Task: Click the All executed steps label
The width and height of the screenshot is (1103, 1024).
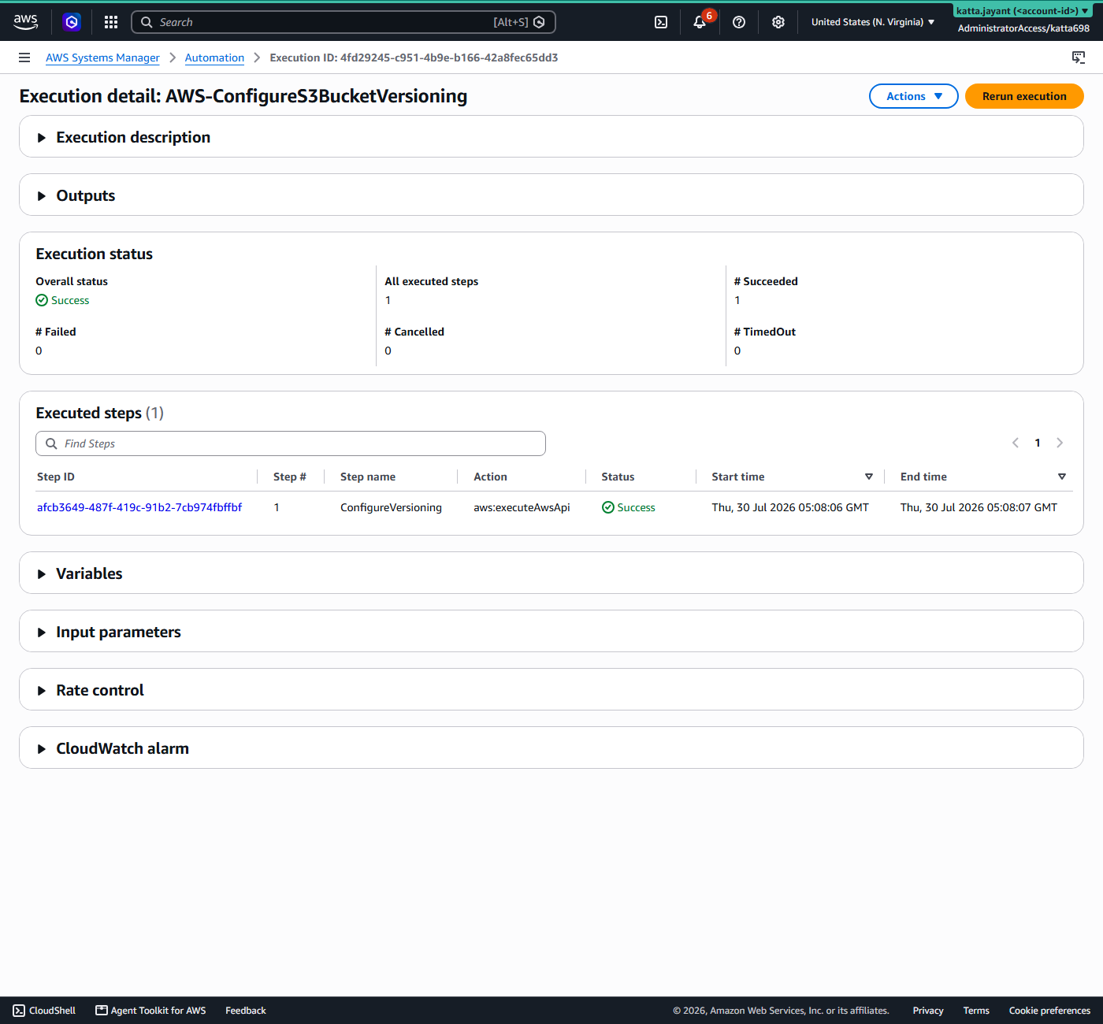Action: click(431, 281)
